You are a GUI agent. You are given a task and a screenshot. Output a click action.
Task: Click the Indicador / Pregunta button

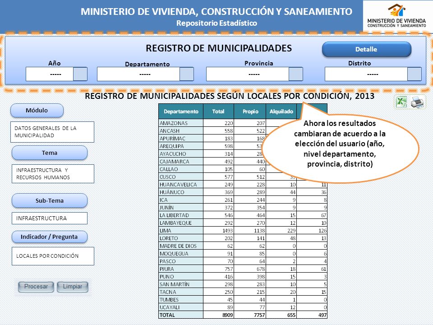click(50, 237)
